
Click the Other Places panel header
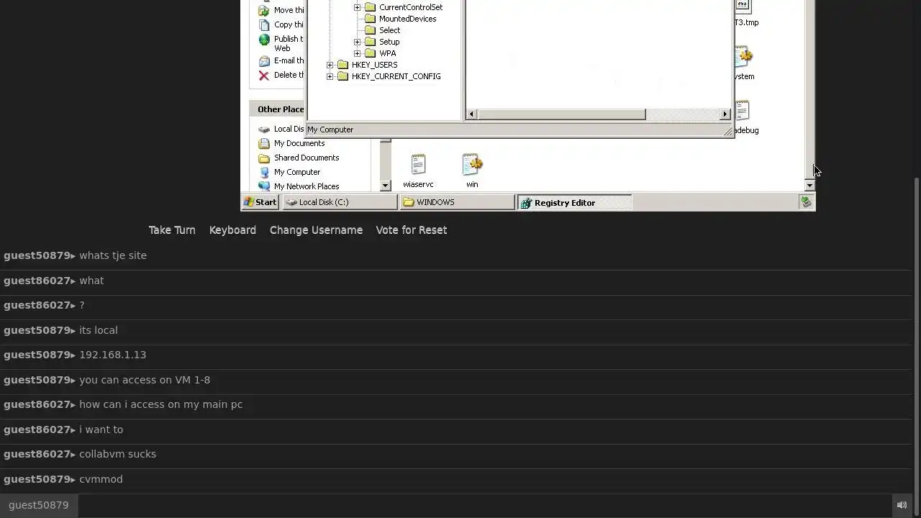coord(278,109)
